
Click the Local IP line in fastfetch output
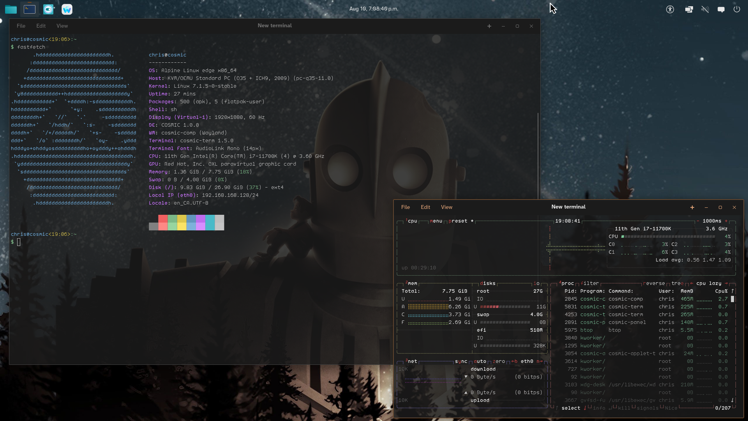coord(203,195)
